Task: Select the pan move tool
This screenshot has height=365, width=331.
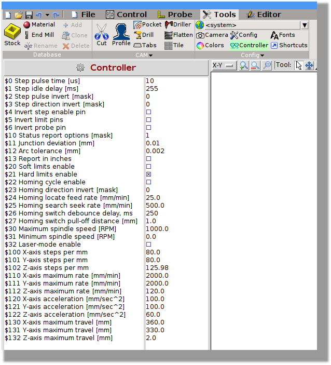Action: tap(309, 65)
